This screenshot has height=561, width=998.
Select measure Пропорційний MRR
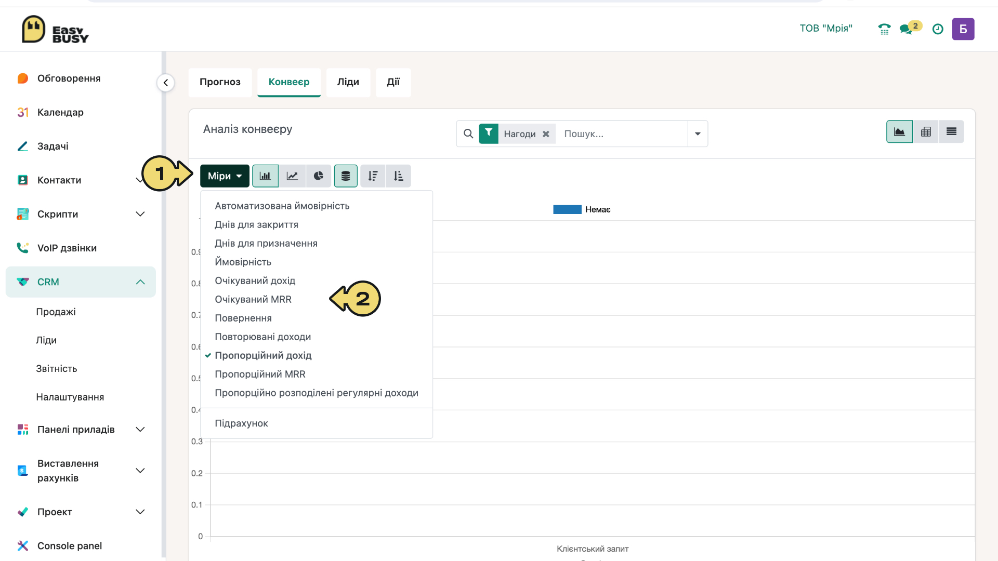click(317, 375)
